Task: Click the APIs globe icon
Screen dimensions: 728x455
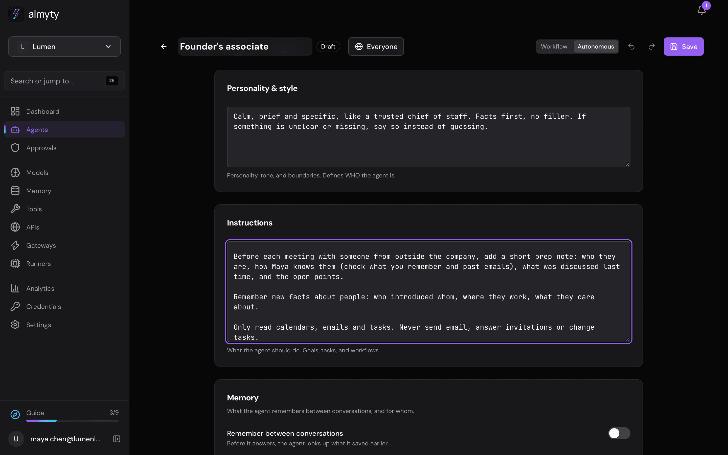Action: click(x=15, y=227)
